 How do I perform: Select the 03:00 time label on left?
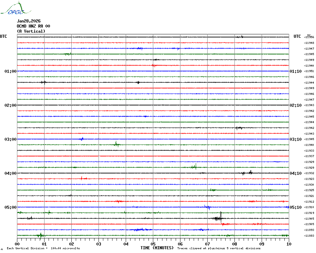pyautogui.click(x=11, y=139)
